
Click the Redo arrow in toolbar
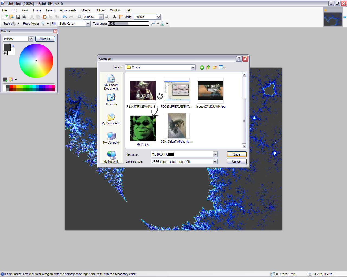click(x=71, y=17)
